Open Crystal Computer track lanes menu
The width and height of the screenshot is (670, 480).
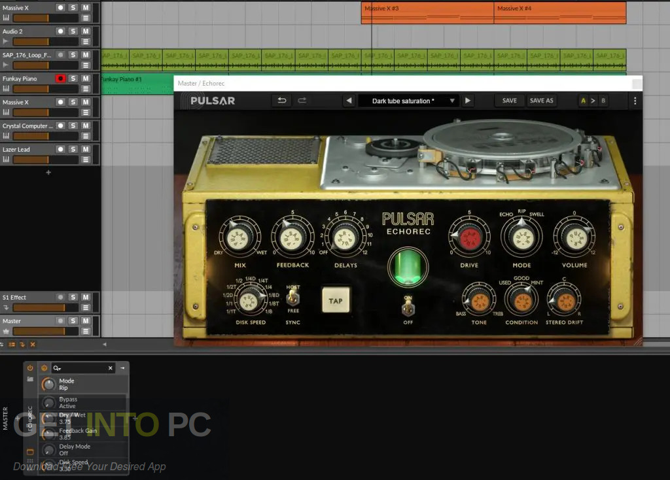click(86, 136)
